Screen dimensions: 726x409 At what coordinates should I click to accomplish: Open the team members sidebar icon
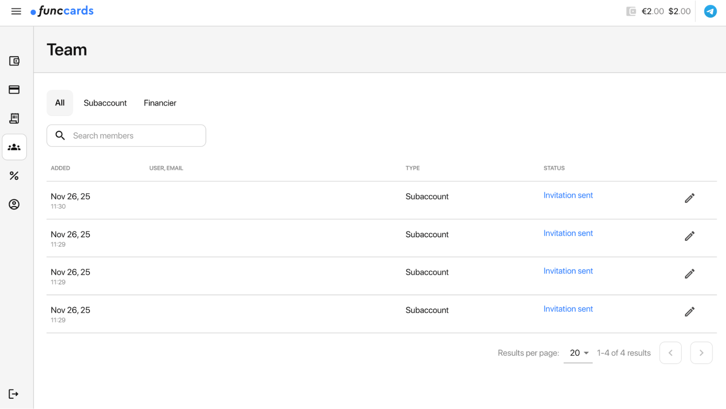click(x=14, y=147)
